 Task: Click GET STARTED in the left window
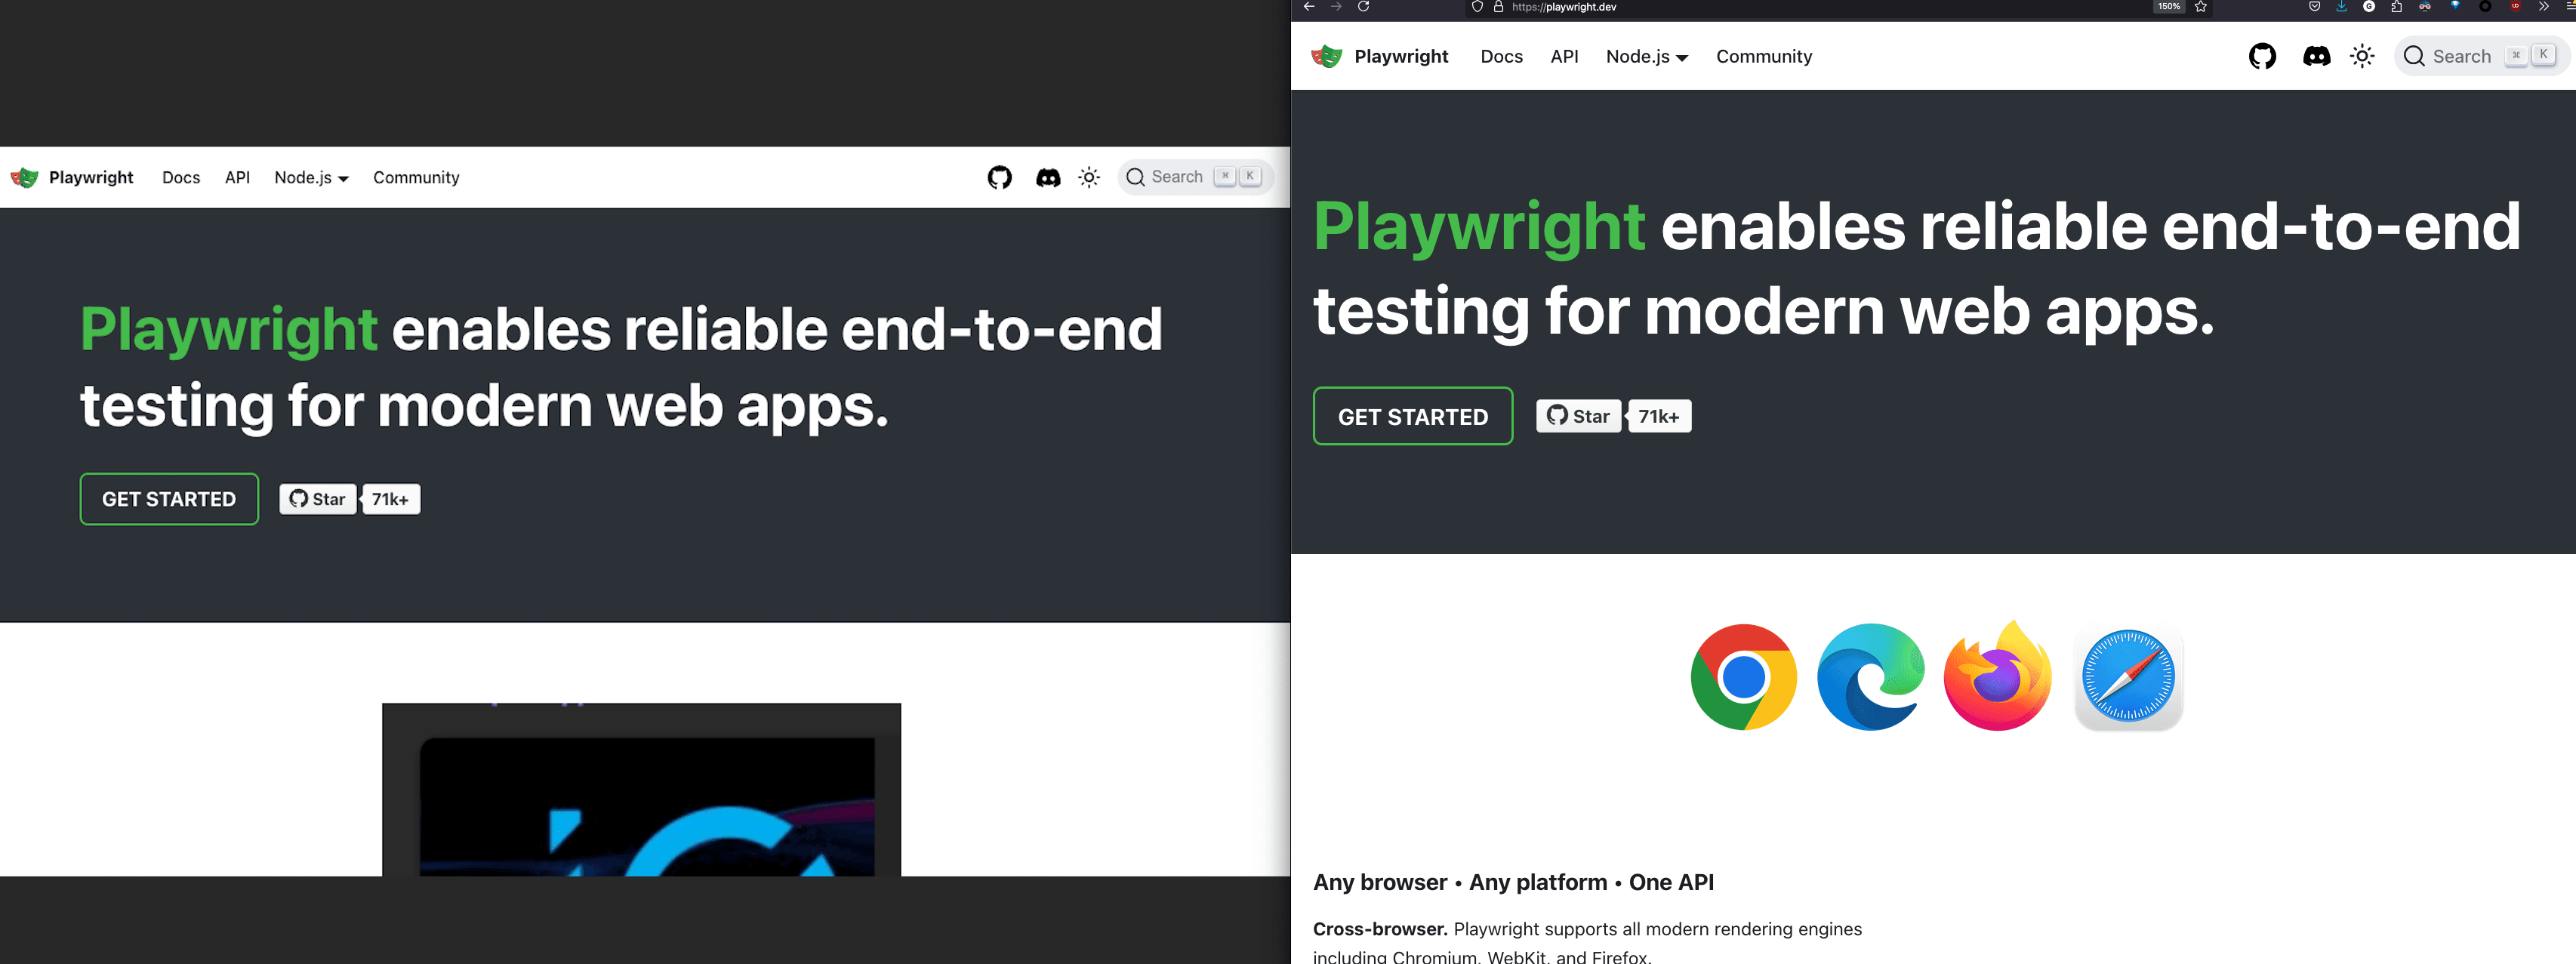pyautogui.click(x=169, y=499)
